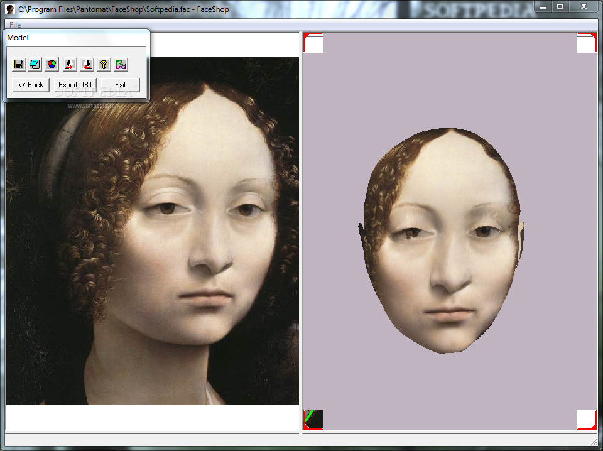
Task: Close the FaceShop window
Action: [x=584, y=6]
